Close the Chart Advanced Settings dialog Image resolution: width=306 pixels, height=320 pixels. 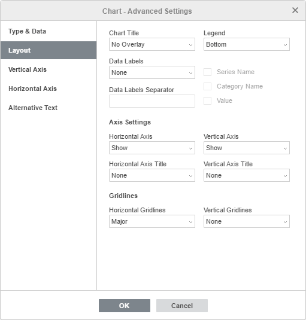click(x=295, y=10)
